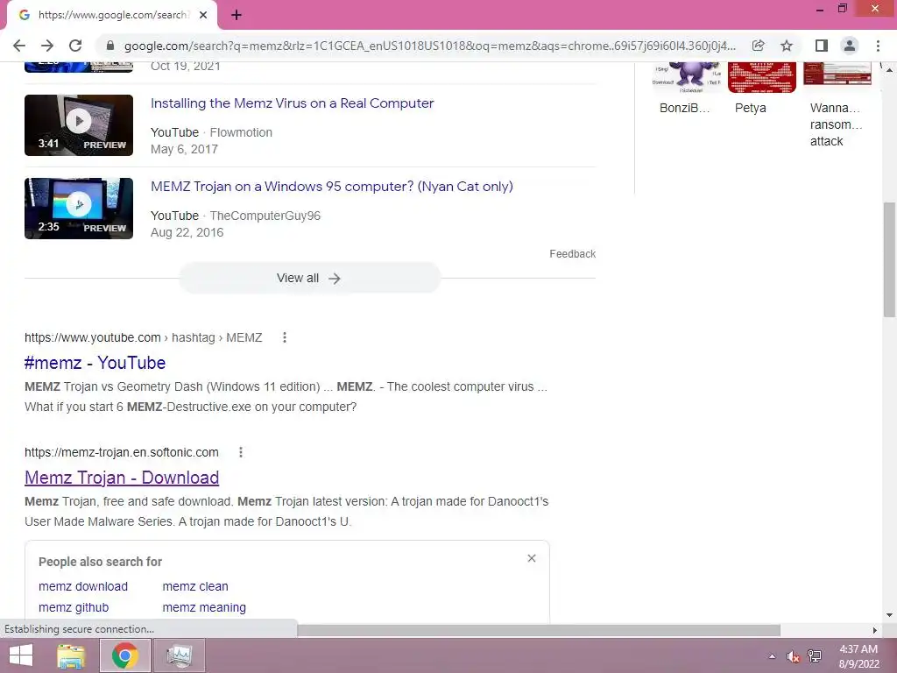
Task: Open Memz Trojan - Download result
Action: point(122,478)
